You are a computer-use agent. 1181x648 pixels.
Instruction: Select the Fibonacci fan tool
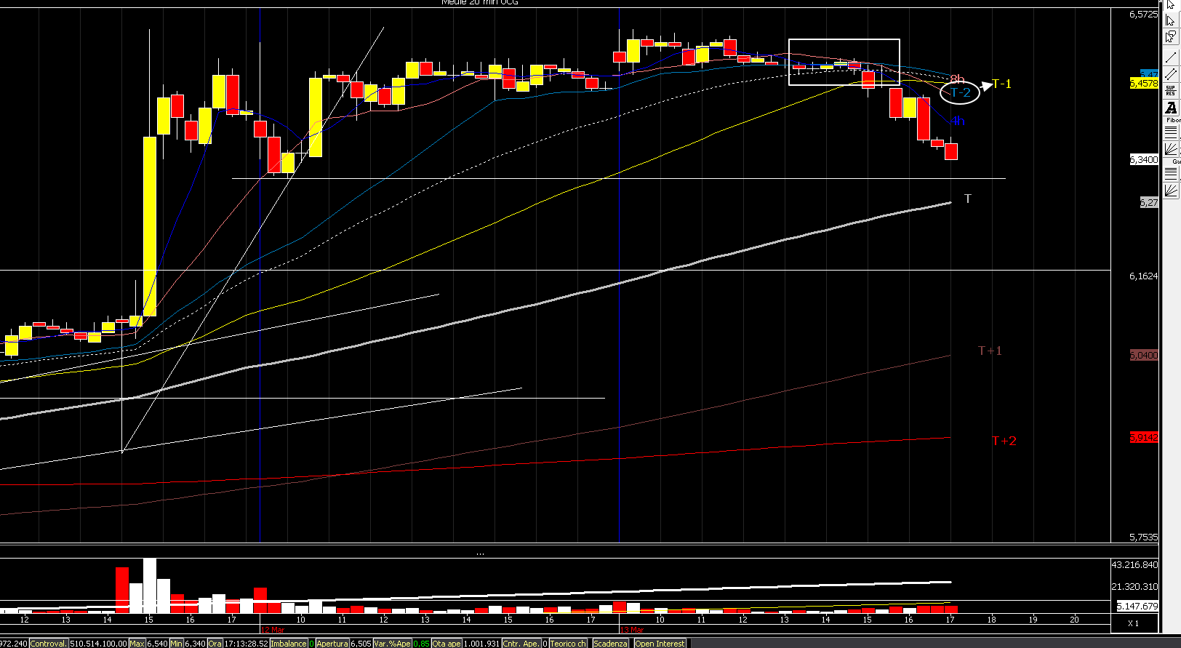coord(1170,148)
